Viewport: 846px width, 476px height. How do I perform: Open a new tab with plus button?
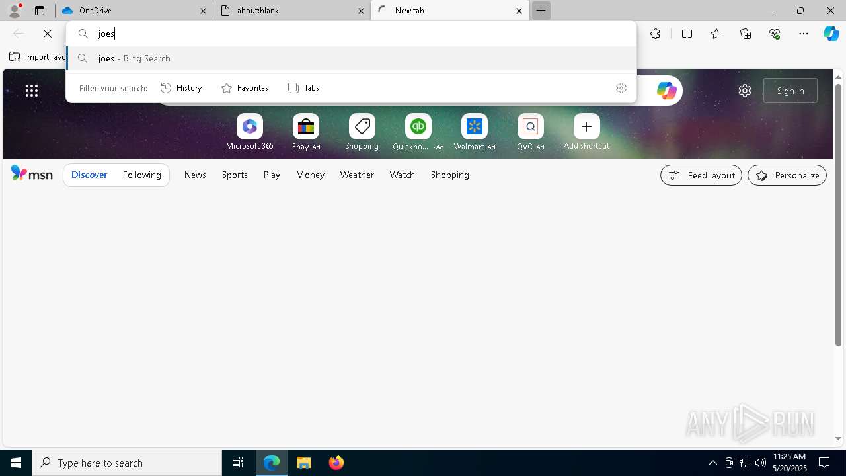541,11
